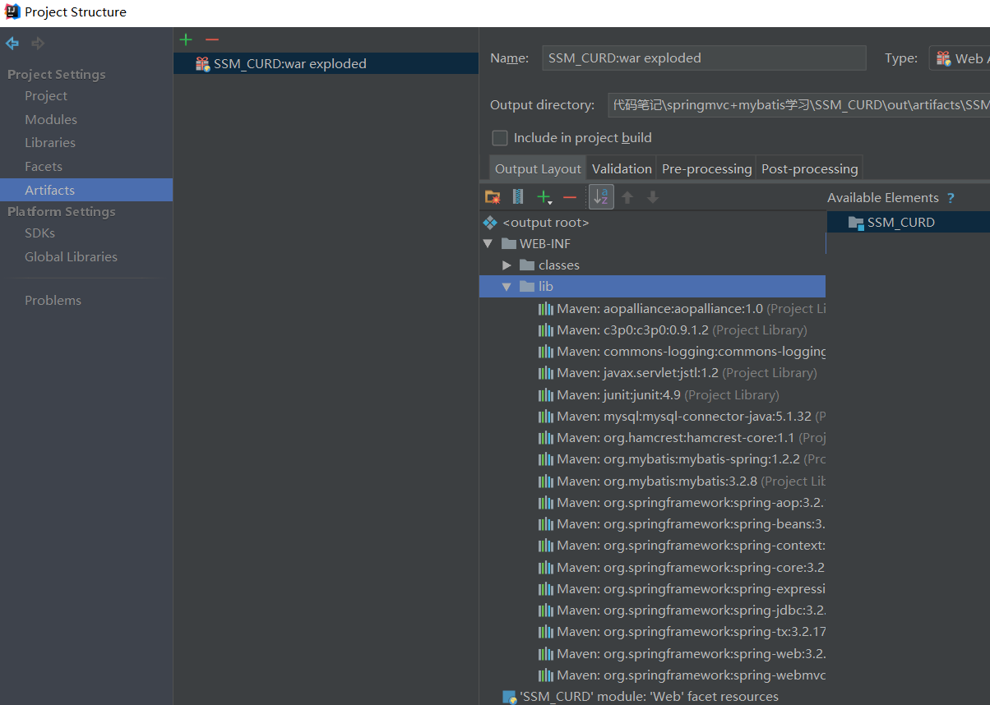The image size is (990, 705).
Task: Click the lib folder icon
Action: coord(528,287)
